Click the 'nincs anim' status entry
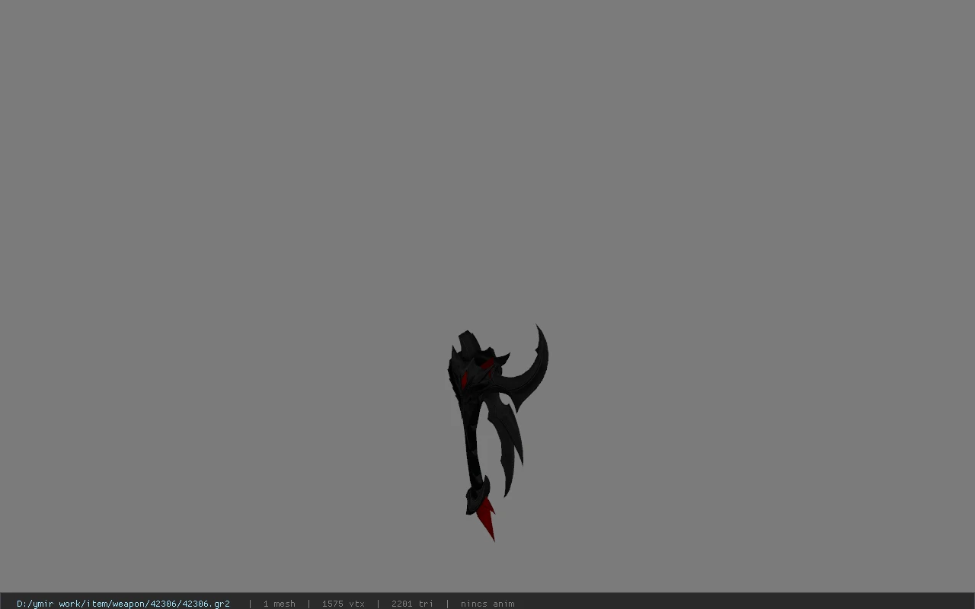Image resolution: width=975 pixels, height=609 pixels. tap(487, 604)
